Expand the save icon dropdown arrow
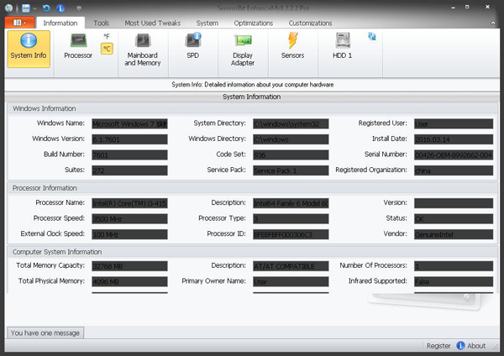Screen dimensions: 504x356 [34, 8]
